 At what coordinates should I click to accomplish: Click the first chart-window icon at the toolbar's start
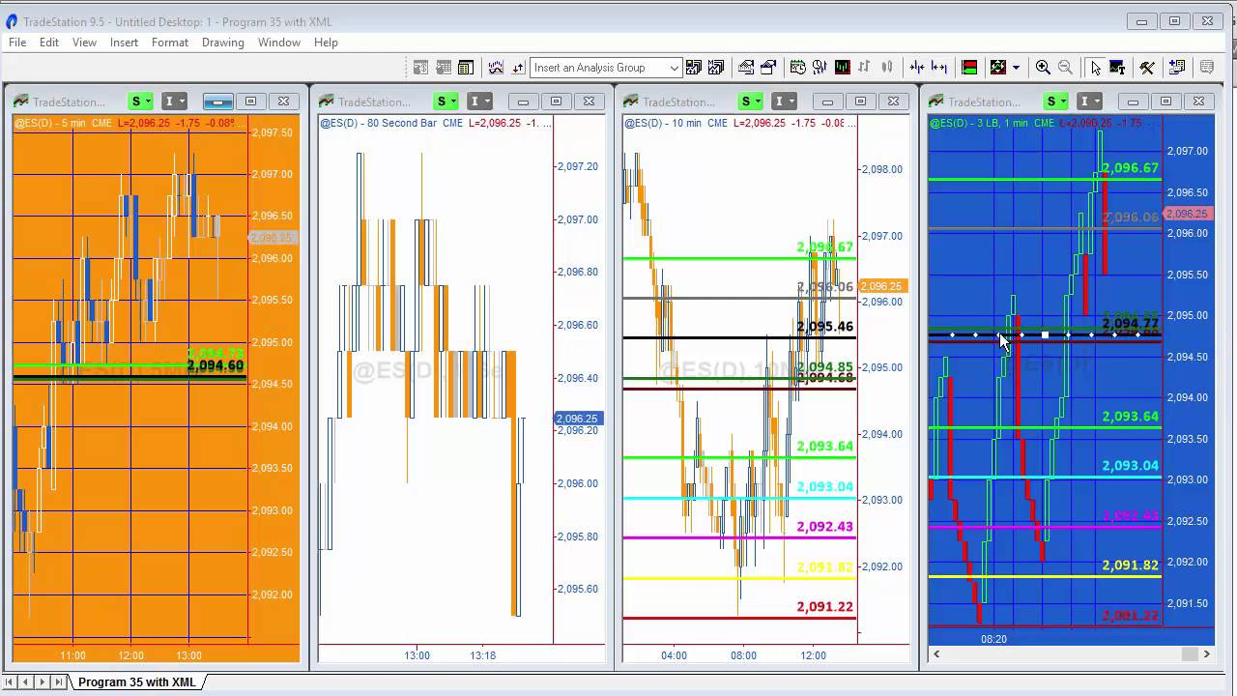(x=420, y=68)
